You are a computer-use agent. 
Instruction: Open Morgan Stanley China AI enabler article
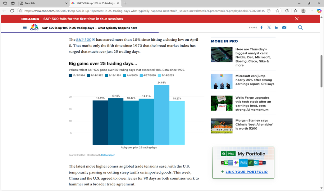tap(254, 124)
